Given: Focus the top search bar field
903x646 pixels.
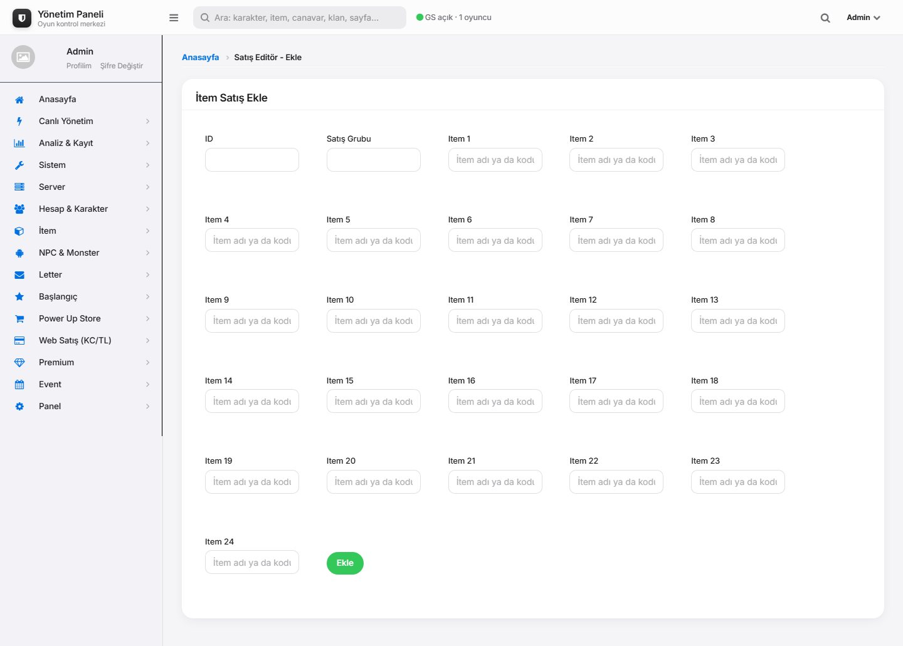Looking at the screenshot, I should 300,18.
